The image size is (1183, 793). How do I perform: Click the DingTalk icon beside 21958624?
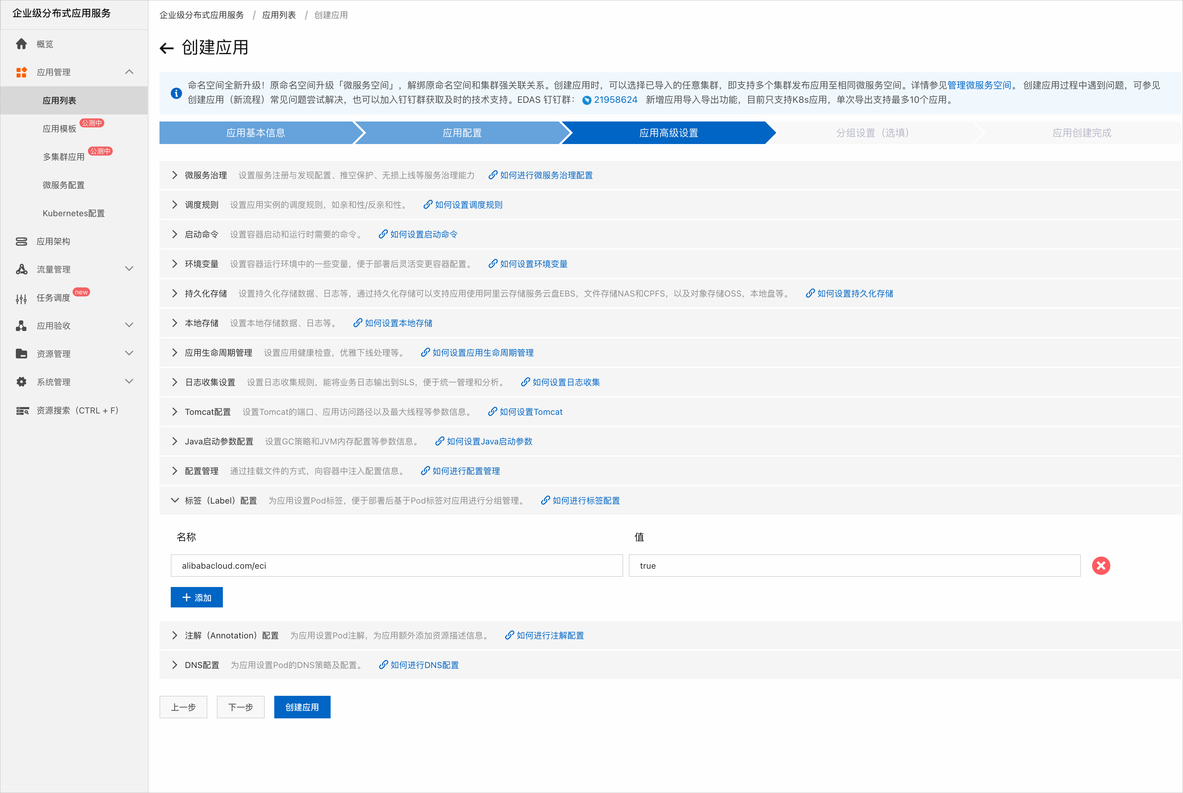[587, 100]
